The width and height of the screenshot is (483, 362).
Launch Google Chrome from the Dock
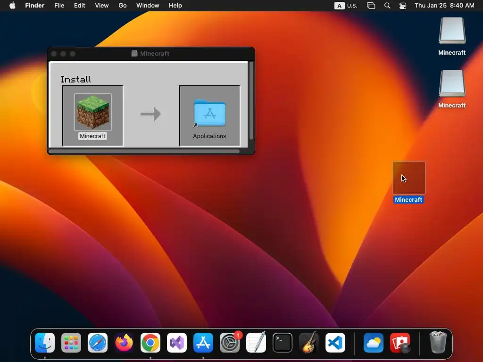pyautogui.click(x=150, y=343)
